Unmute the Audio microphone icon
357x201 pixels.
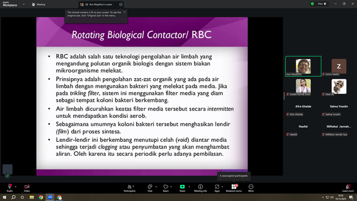pyautogui.click(x=9, y=186)
